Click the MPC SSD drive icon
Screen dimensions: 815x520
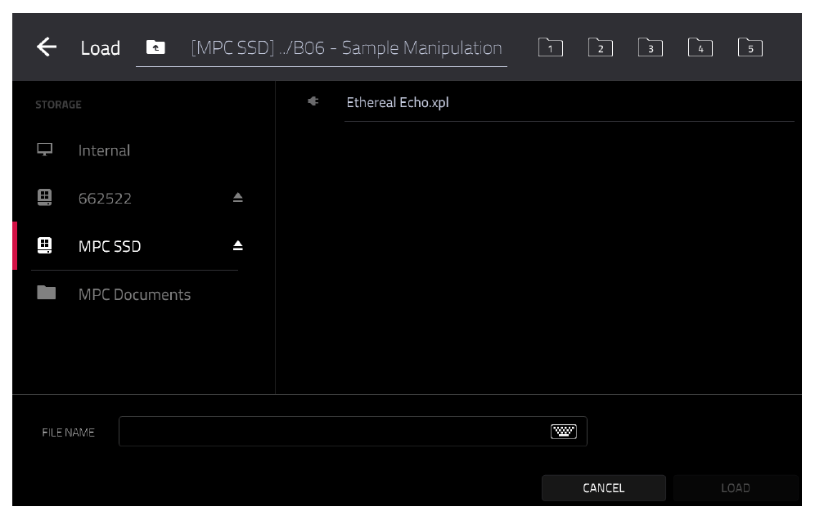45,245
